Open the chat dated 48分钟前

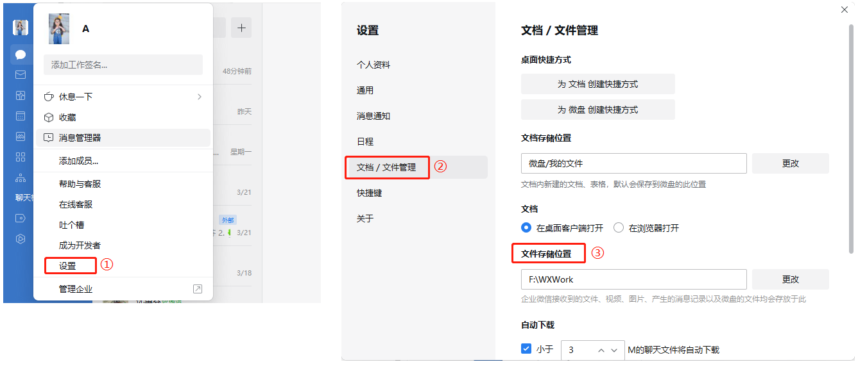(x=237, y=71)
